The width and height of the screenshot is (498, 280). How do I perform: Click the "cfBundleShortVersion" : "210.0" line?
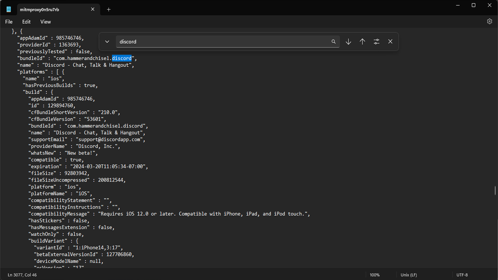[x=74, y=112]
